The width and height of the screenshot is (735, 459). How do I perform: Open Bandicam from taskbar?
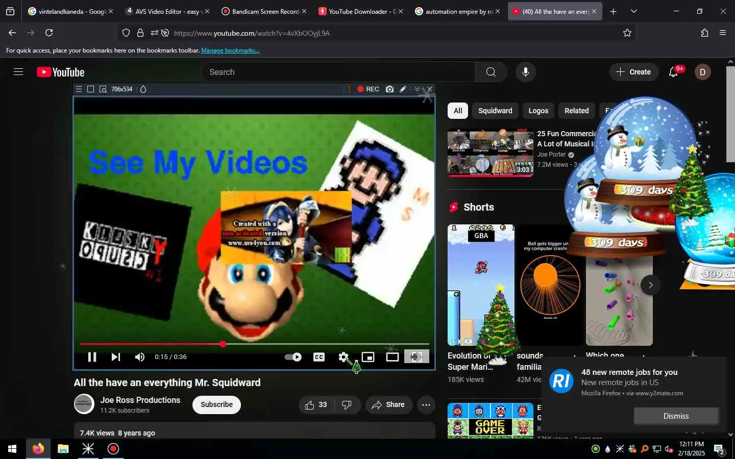pyautogui.click(x=113, y=449)
